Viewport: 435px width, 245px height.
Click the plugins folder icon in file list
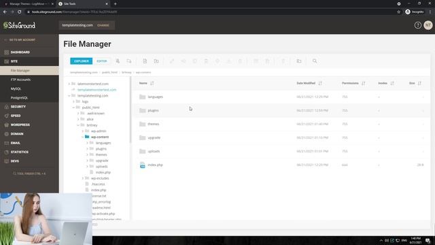click(x=142, y=110)
